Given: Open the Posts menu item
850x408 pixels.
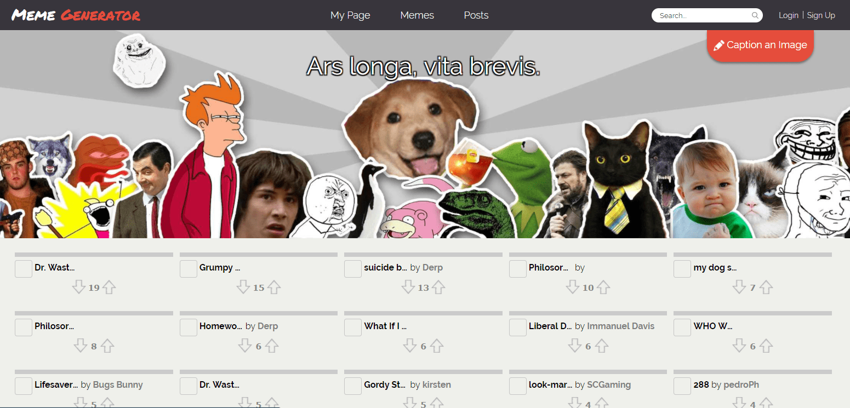Looking at the screenshot, I should pyautogui.click(x=476, y=15).
